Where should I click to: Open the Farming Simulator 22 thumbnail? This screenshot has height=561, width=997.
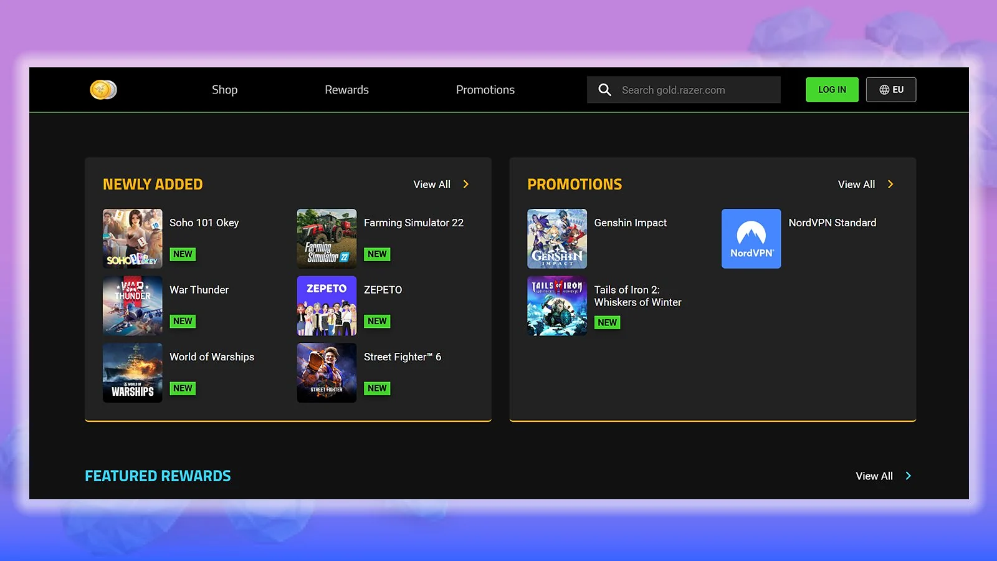pos(327,239)
